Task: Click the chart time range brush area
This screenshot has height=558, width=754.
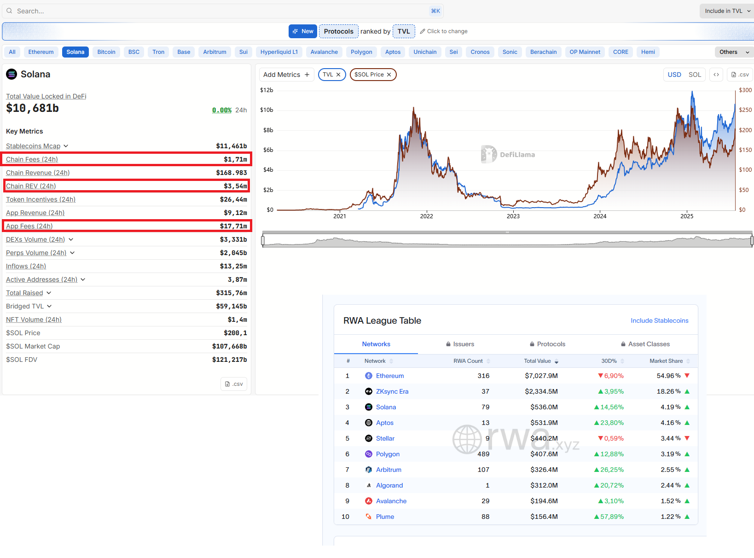Action: (507, 240)
